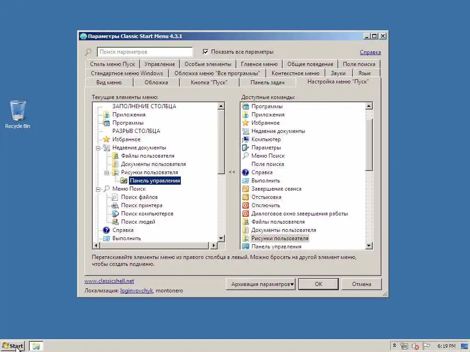Click the Параметры icon in available commands
This screenshot has height=352, width=470.
(246, 148)
